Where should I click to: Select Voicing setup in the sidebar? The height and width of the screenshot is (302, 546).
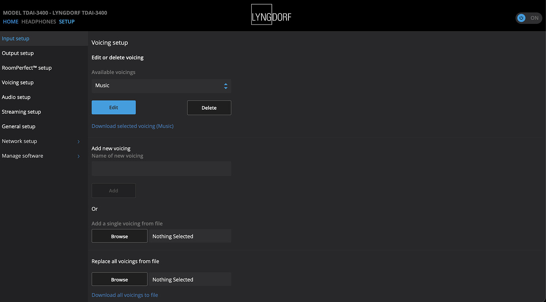click(x=44, y=83)
